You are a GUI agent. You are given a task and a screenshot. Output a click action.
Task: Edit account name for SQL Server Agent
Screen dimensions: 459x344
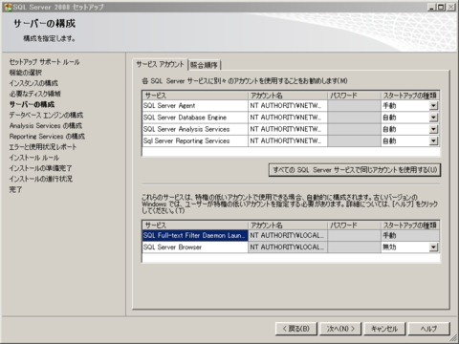[x=288, y=106]
